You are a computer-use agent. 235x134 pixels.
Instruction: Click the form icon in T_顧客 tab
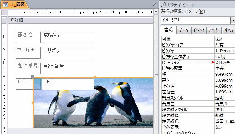click(x=5, y=5)
